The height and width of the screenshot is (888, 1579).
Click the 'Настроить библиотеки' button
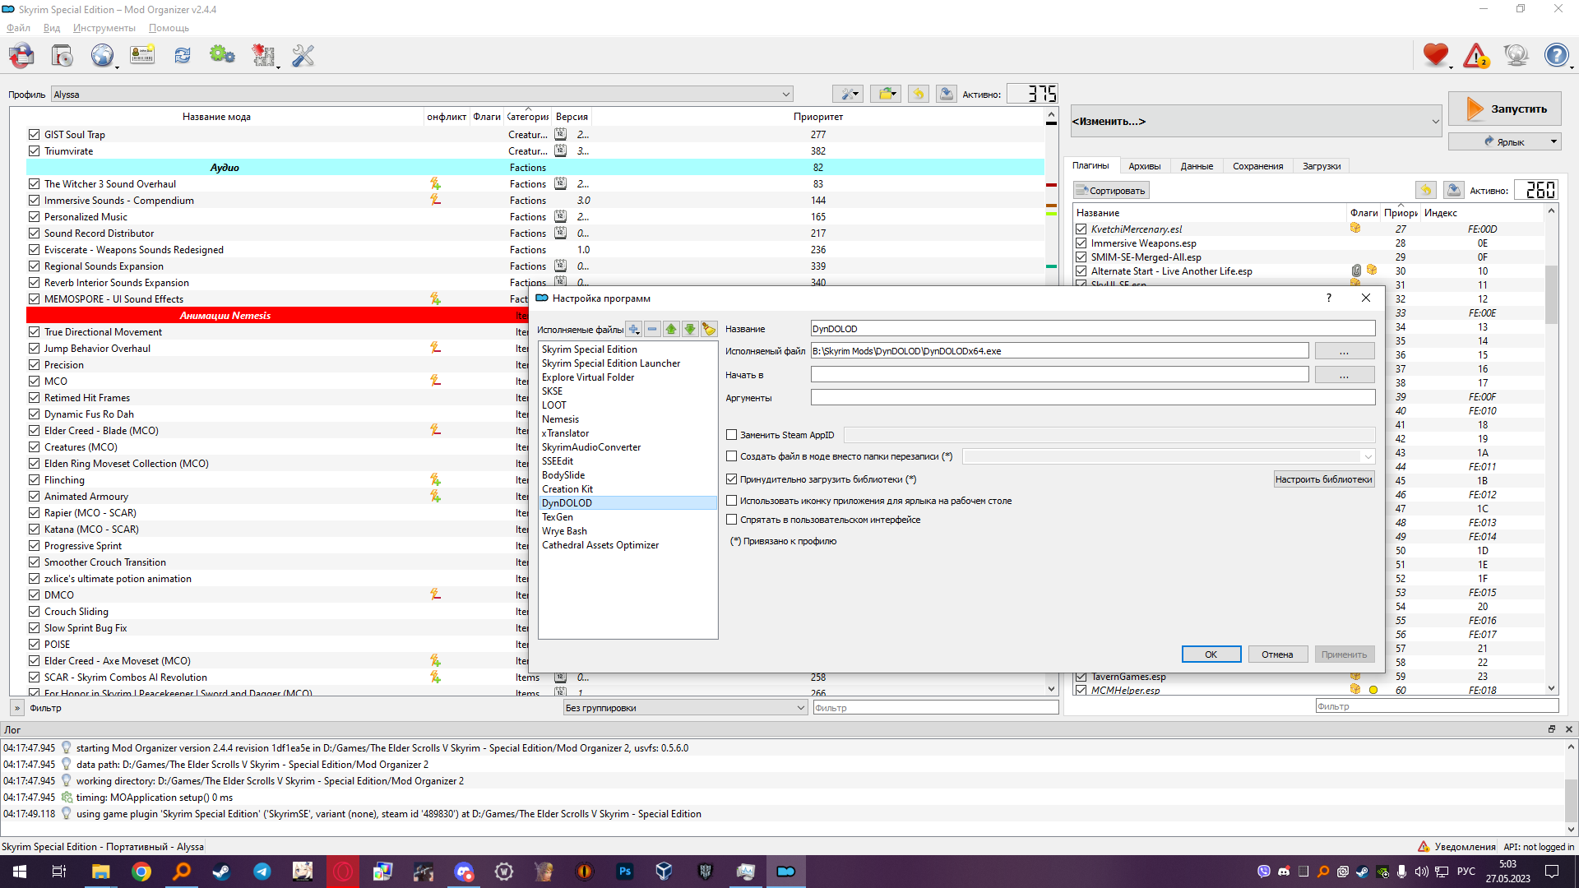pyautogui.click(x=1323, y=479)
